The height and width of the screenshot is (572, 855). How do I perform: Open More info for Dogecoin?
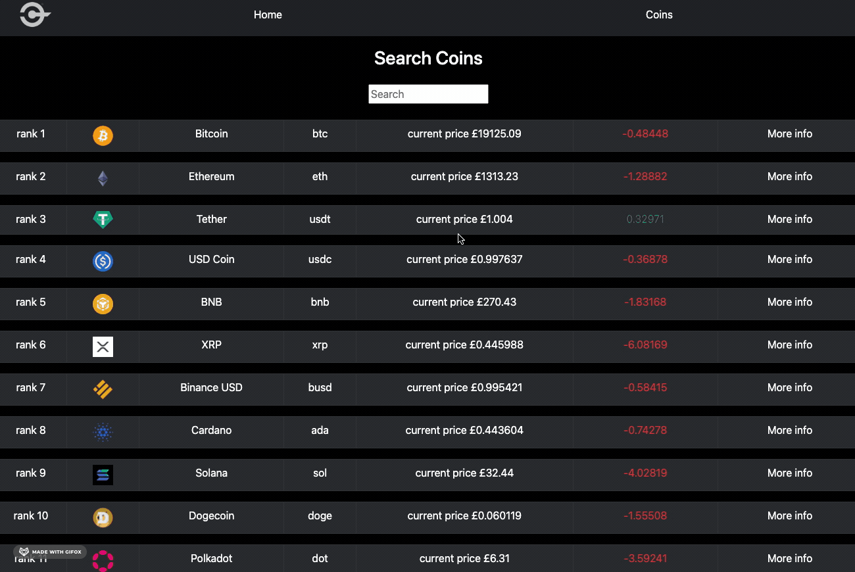point(790,515)
